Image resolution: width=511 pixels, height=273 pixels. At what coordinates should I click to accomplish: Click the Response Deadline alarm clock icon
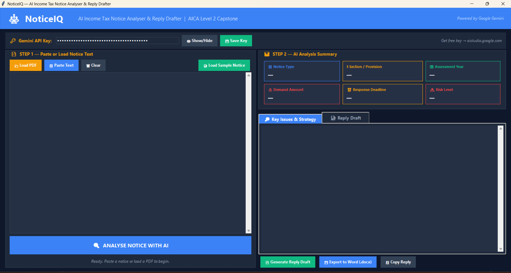[349, 90]
